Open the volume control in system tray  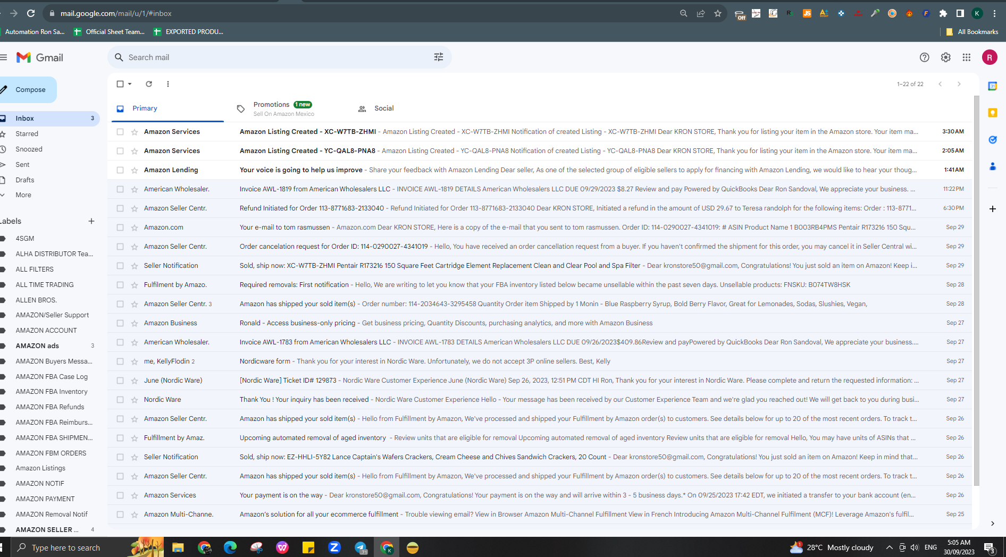coord(915,547)
